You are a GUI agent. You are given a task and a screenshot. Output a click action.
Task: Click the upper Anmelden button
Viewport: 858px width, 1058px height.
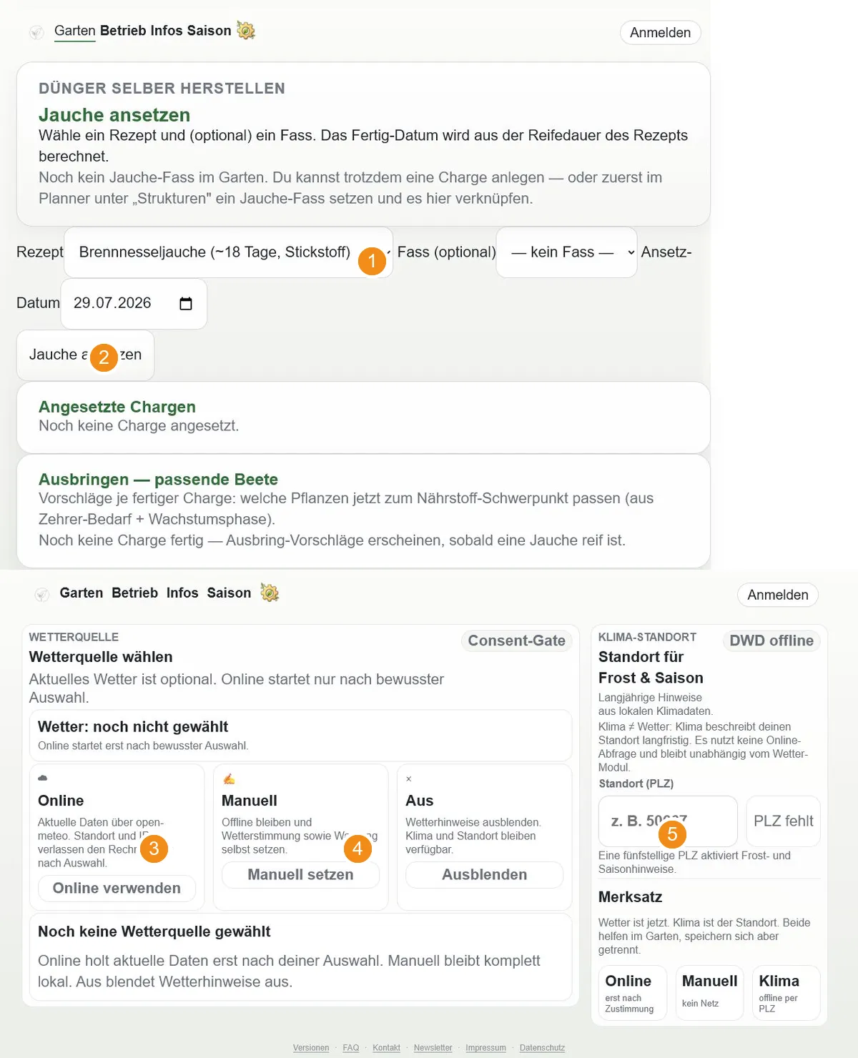click(x=660, y=33)
